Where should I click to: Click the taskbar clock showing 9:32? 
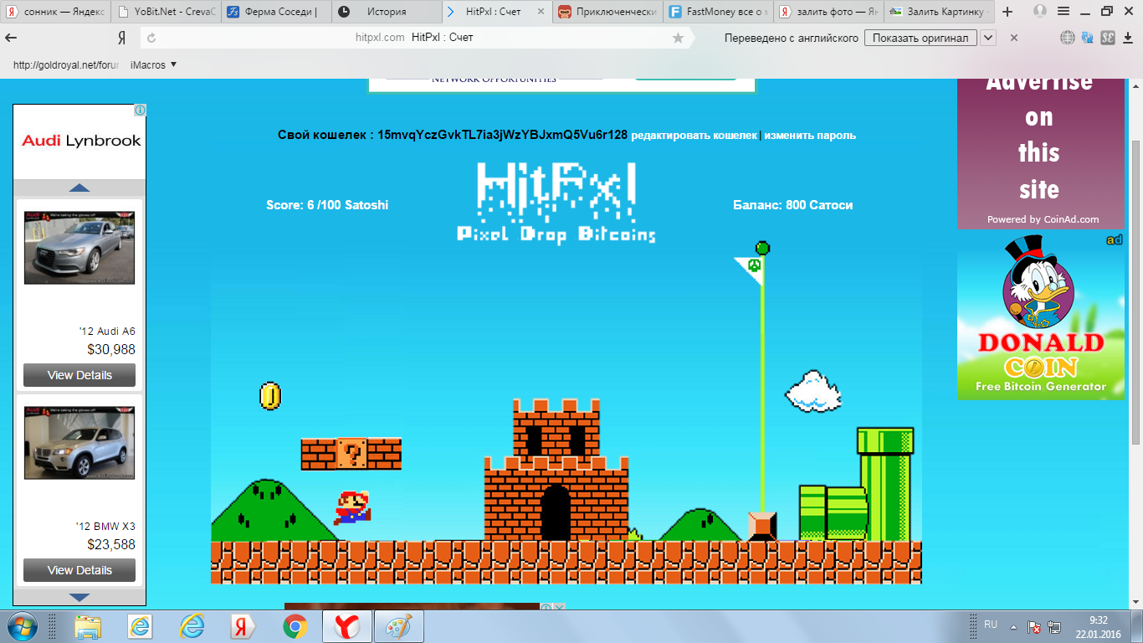tap(1098, 627)
